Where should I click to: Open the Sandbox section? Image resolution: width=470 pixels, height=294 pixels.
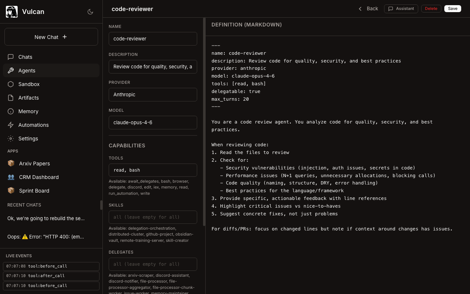tap(29, 84)
